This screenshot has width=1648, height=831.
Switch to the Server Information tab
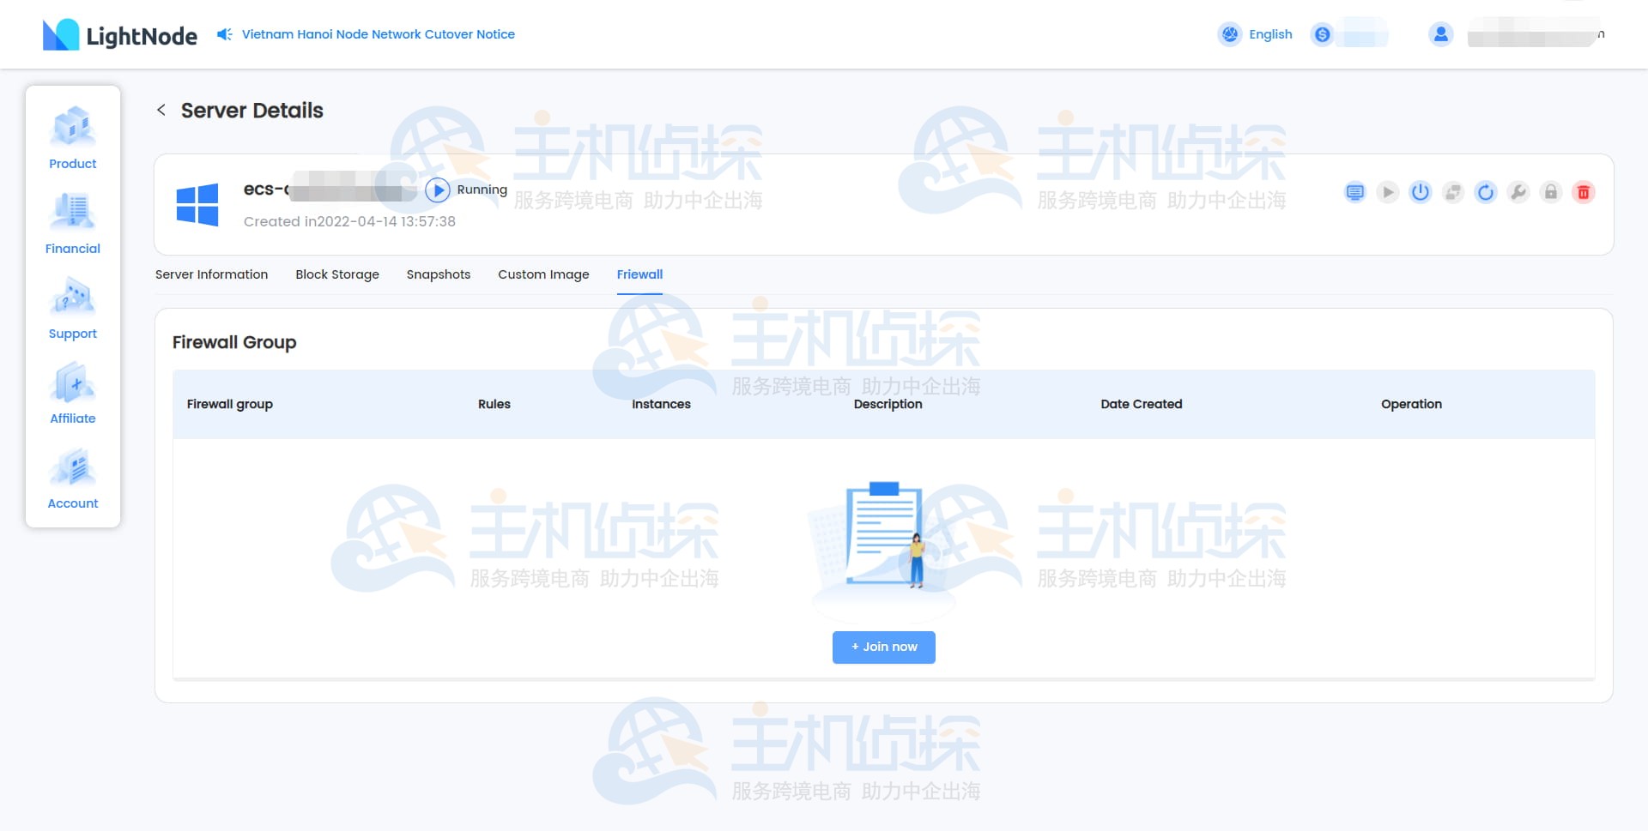[211, 274]
